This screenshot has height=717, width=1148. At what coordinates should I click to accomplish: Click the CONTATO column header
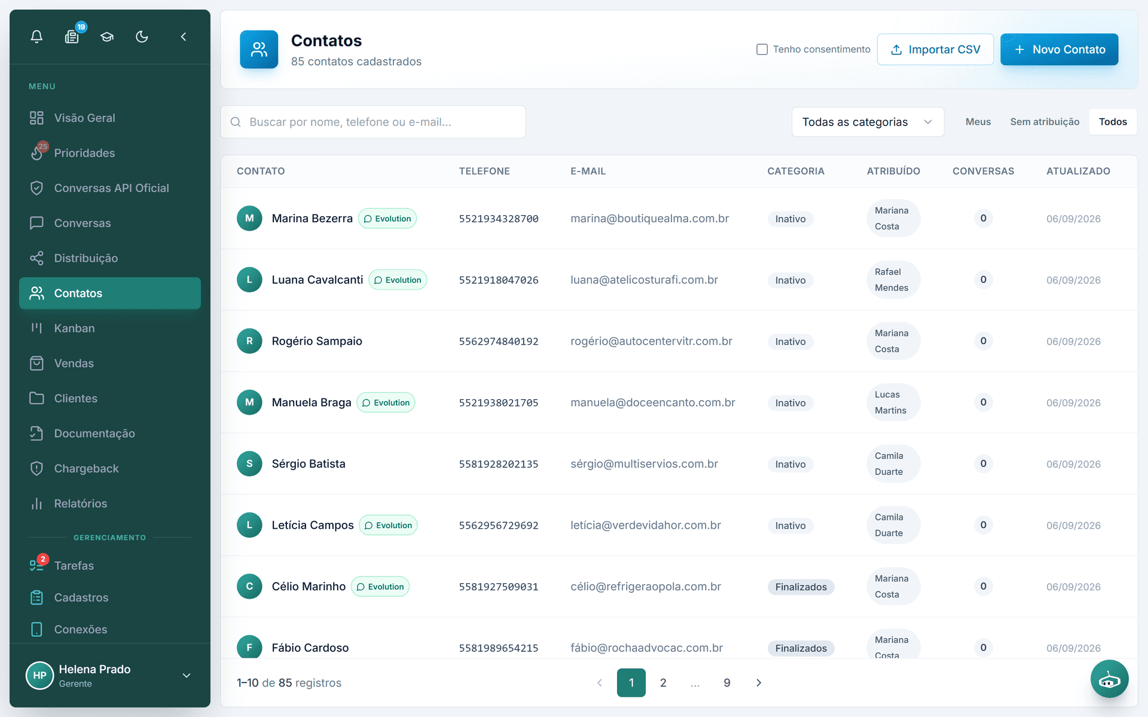click(261, 171)
